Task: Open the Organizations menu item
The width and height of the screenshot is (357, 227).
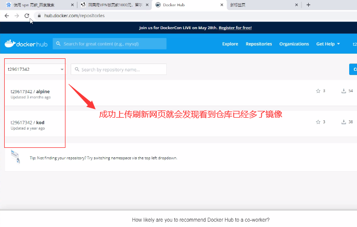Action: 294,44
